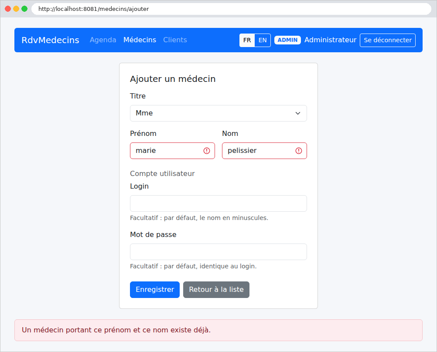Viewport: 437px width, 352px height.
Task: Click the chevron arrow in Titre select
Action: (x=297, y=113)
